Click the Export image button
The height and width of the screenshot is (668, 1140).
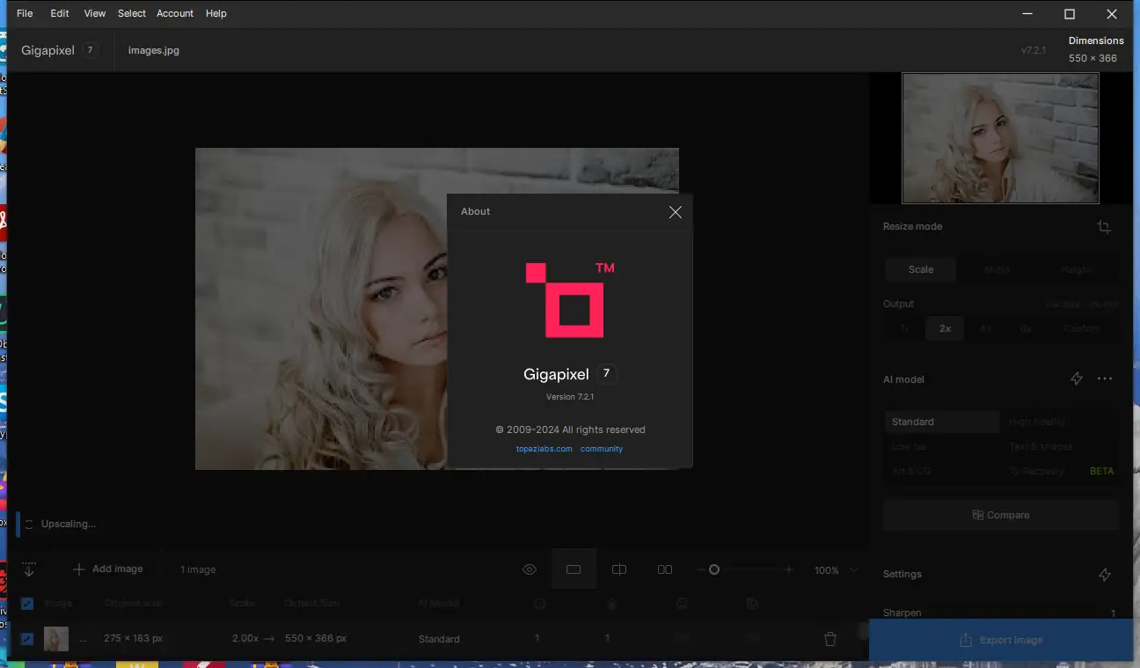tap(1000, 640)
